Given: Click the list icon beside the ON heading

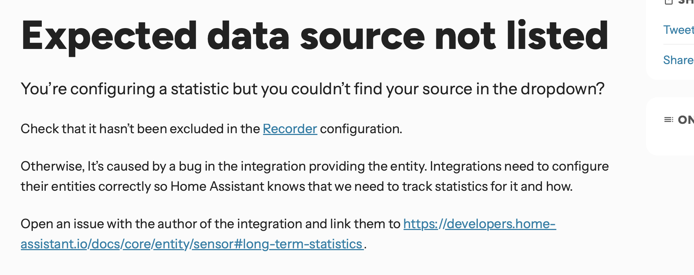Looking at the screenshot, I should click(x=668, y=120).
